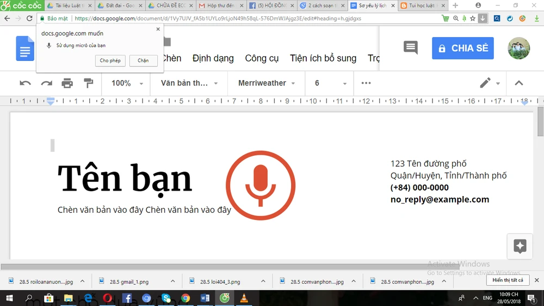
Task: Start voice typing with the red microphone
Action: point(261,186)
